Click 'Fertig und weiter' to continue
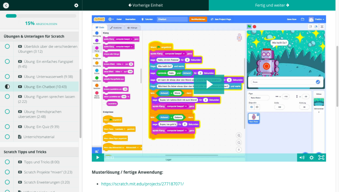Image resolution: width=339 pixels, height=192 pixels. [272, 5]
